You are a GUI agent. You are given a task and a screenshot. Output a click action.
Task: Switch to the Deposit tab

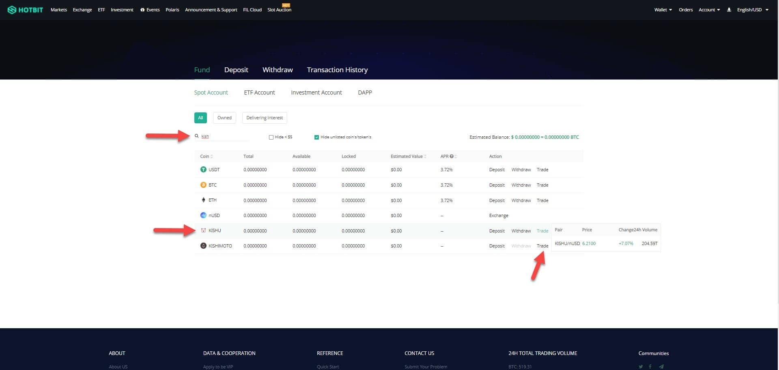[x=236, y=70]
